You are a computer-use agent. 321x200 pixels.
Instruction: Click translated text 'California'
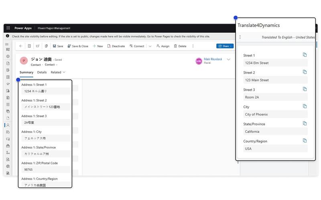coord(252,132)
